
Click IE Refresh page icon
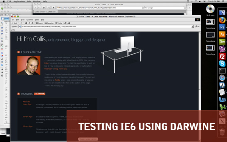(x=29, y=23)
